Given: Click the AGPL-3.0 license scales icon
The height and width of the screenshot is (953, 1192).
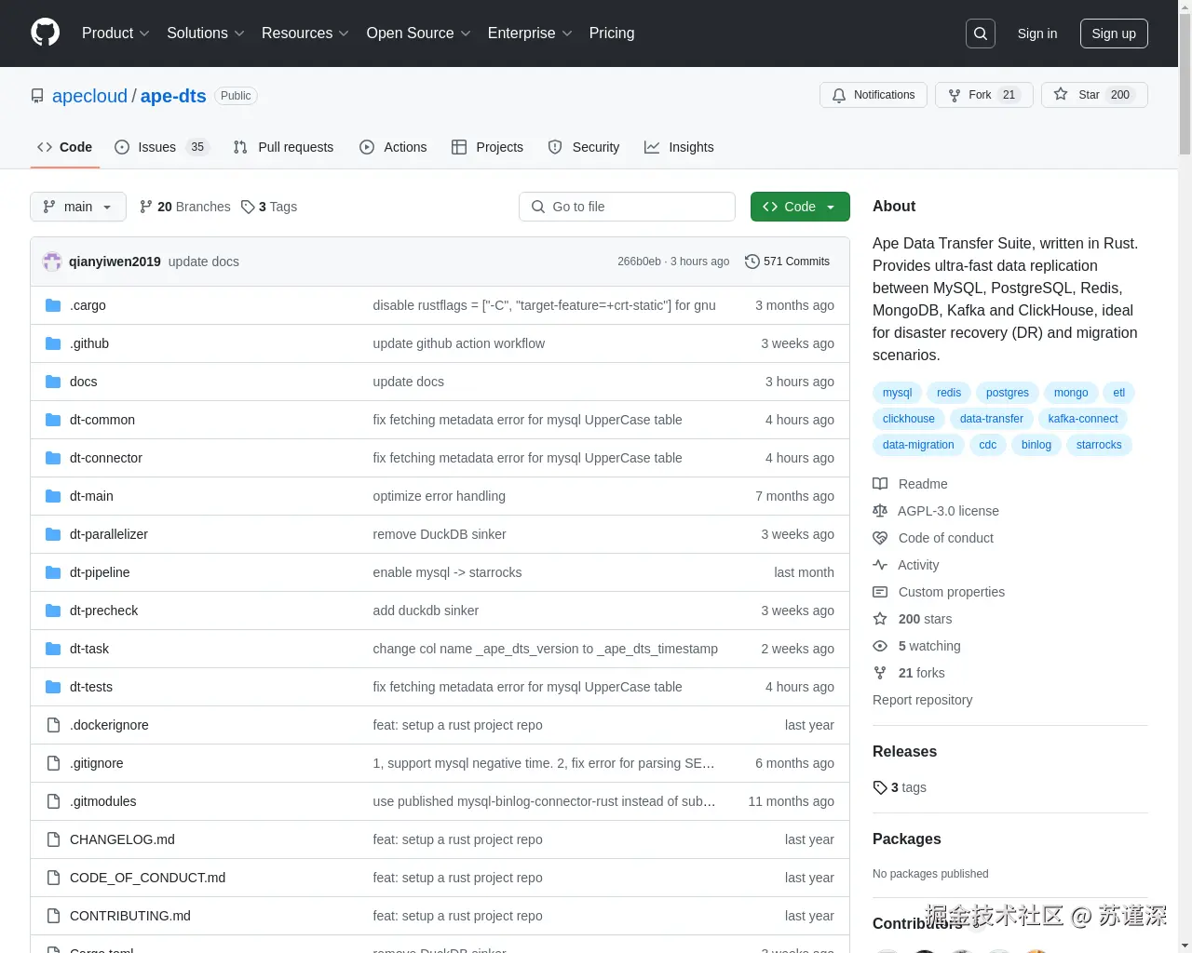Looking at the screenshot, I should click(879, 510).
